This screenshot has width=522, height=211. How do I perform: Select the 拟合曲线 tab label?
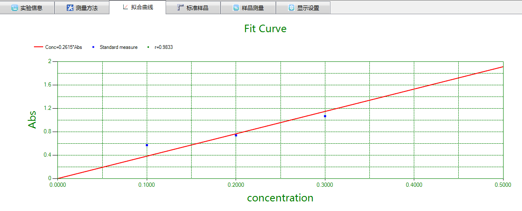tap(142, 7)
